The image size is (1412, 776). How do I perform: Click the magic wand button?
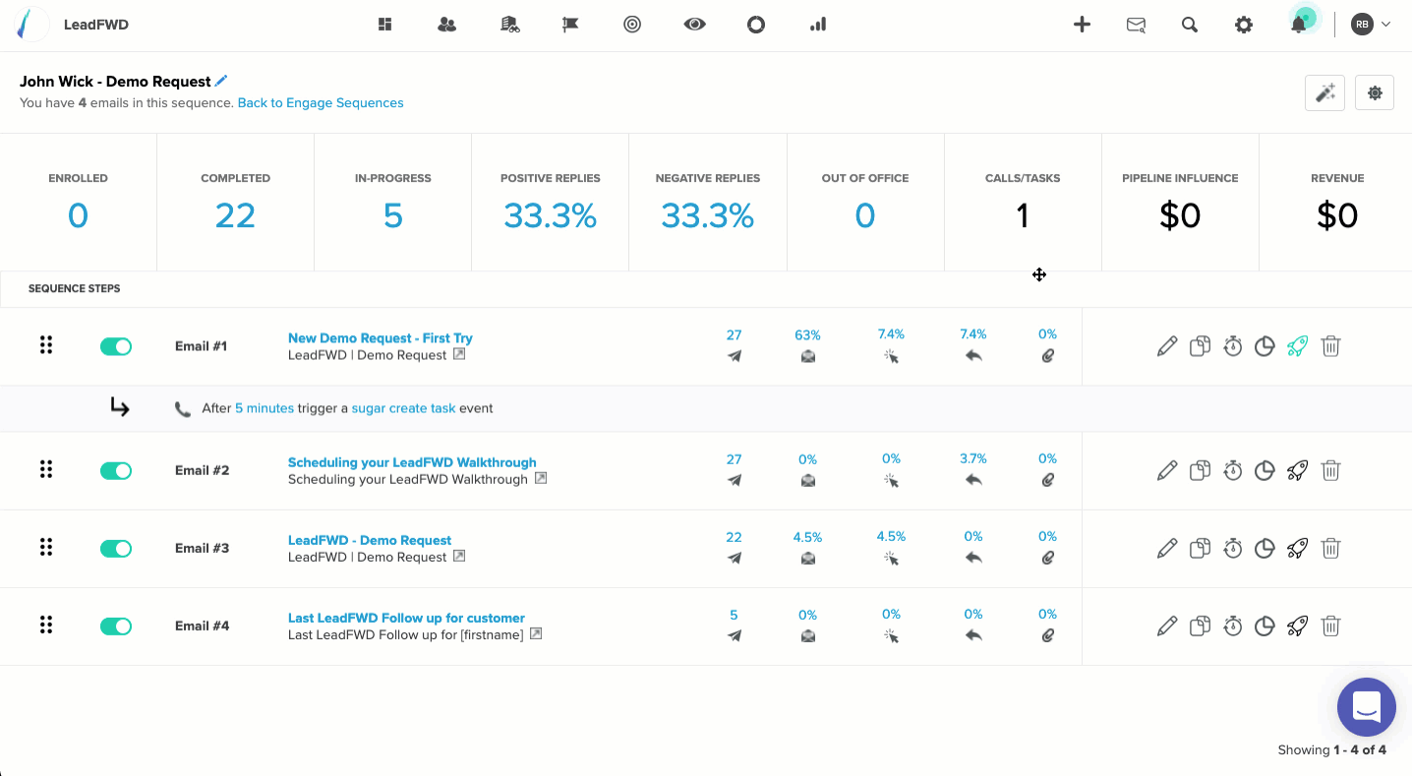[1324, 92]
